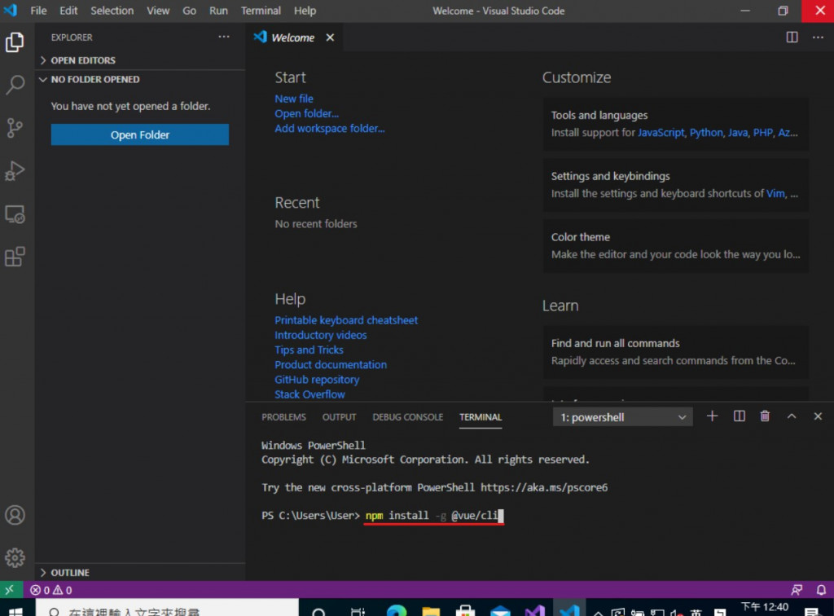Screen dimensions: 834x616
Task: Open Introductory videos link
Action: 320,335
